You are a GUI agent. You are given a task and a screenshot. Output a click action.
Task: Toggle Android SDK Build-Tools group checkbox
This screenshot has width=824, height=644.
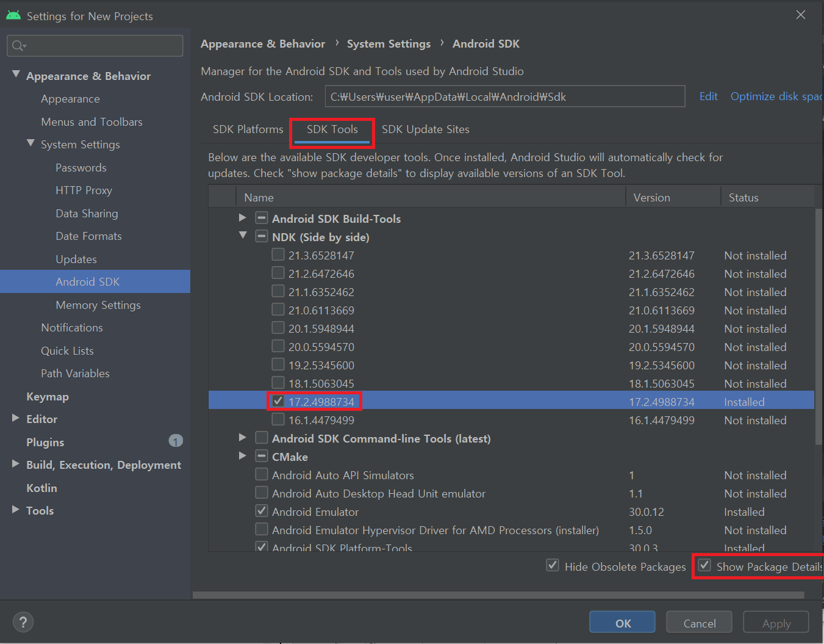(x=262, y=217)
